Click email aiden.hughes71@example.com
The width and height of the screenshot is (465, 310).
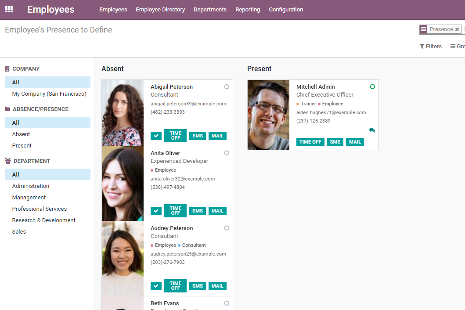pos(331,112)
